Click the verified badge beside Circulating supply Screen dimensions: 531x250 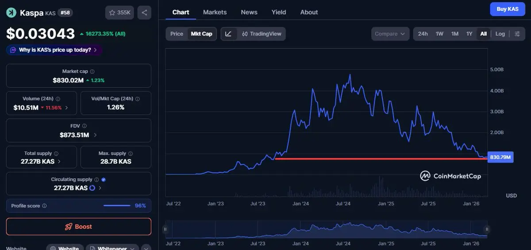pos(104,180)
